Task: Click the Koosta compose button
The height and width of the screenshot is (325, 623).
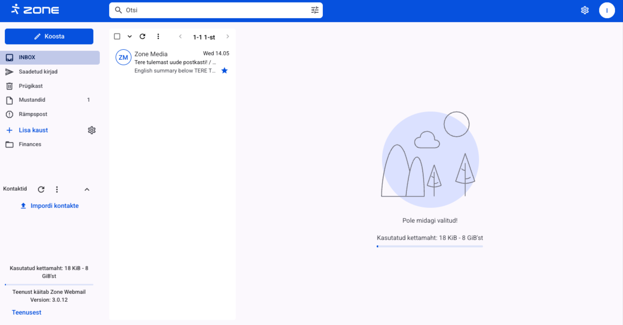Action: (x=49, y=37)
